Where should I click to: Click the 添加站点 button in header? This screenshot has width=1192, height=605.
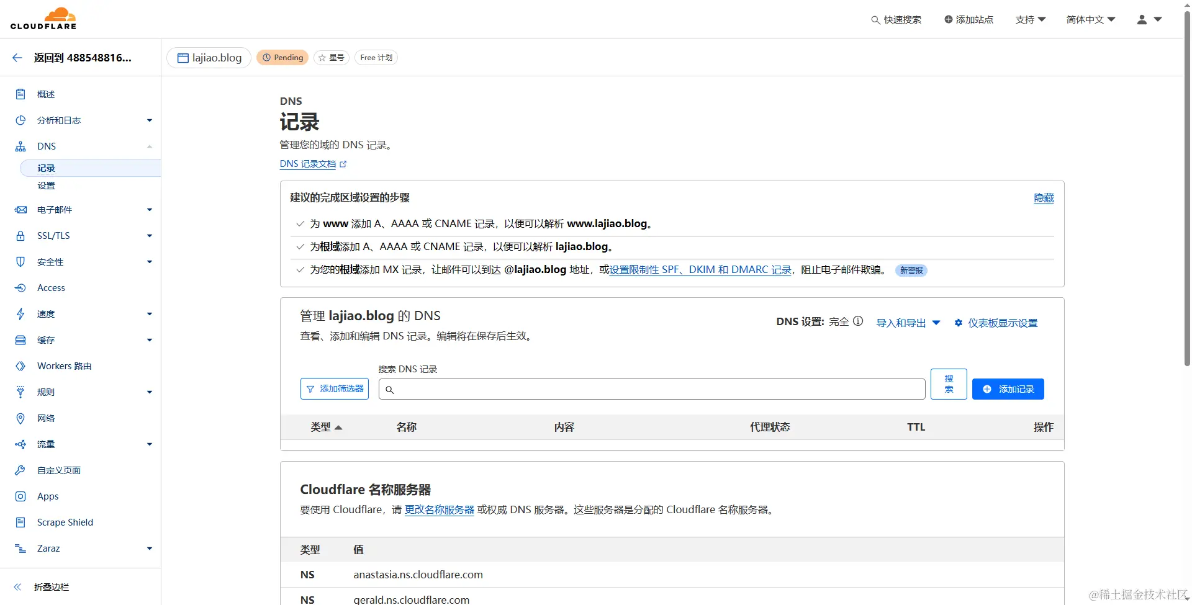pos(968,20)
